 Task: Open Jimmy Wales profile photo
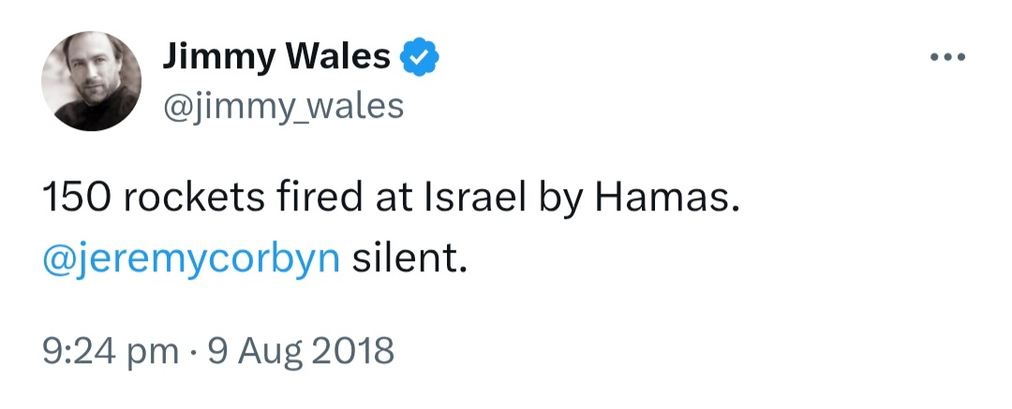[x=92, y=80]
